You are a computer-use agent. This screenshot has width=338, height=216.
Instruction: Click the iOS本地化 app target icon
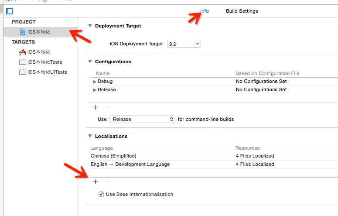click(22, 52)
